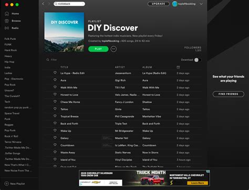Open the Space Travel playlist
This screenshot has width=249, height=190.
(x=12, y=113)
